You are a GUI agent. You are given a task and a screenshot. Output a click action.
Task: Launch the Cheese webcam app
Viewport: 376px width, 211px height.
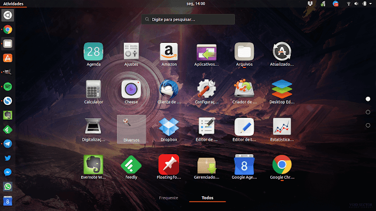click(x=131, y=89)
